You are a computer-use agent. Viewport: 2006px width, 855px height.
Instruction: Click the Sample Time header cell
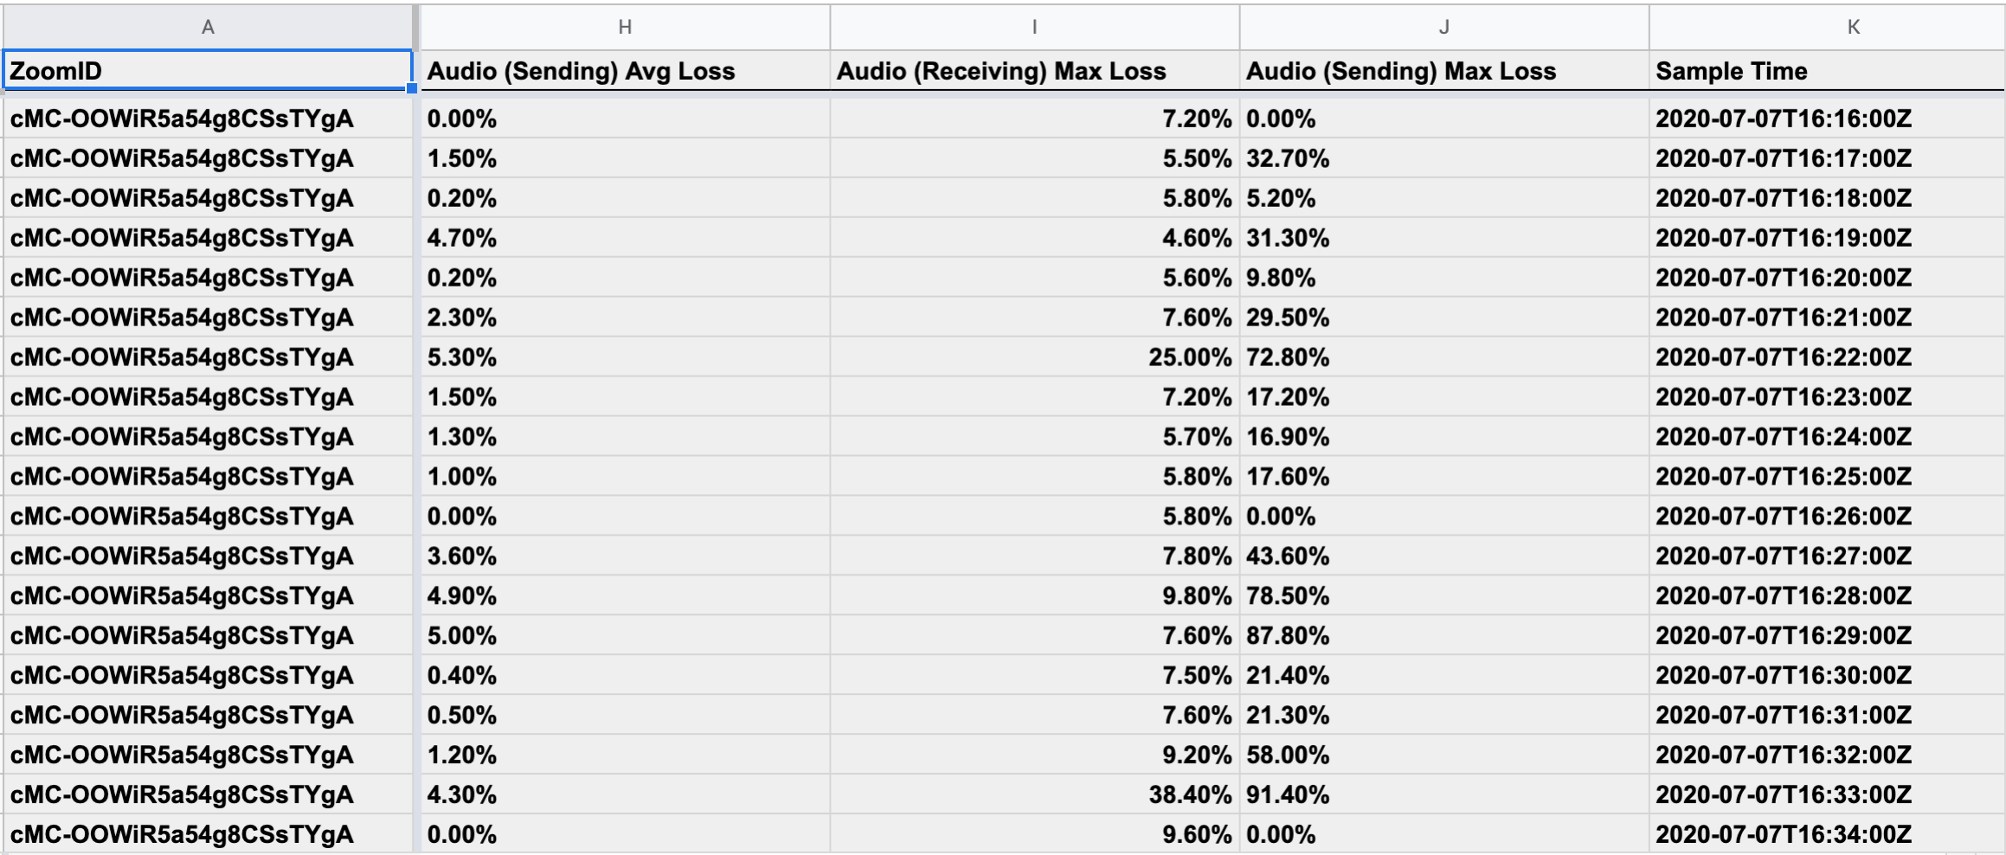(x=1827, y=70)
